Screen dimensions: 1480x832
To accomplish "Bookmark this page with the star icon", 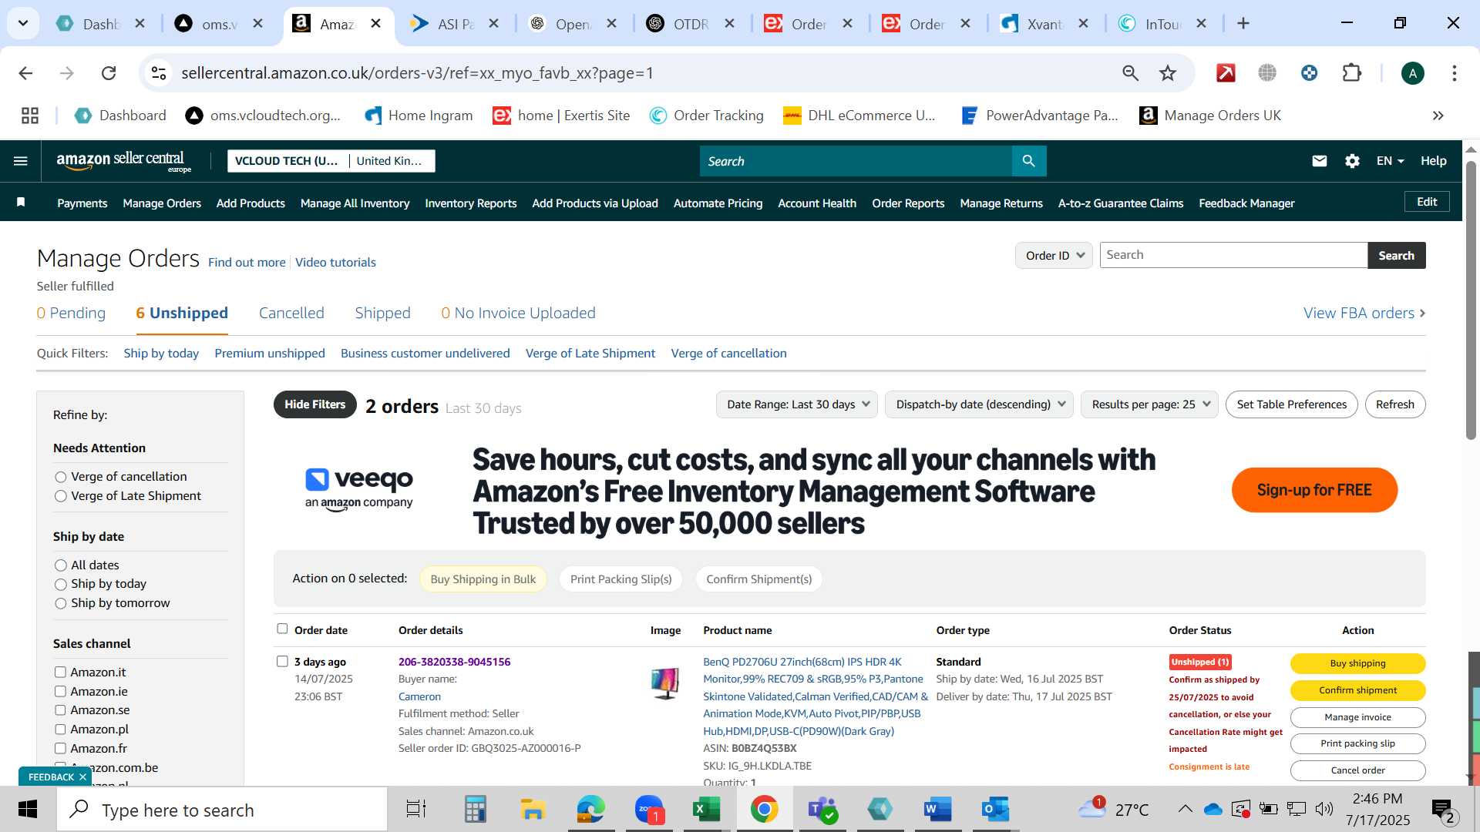I will (1167, 73).
